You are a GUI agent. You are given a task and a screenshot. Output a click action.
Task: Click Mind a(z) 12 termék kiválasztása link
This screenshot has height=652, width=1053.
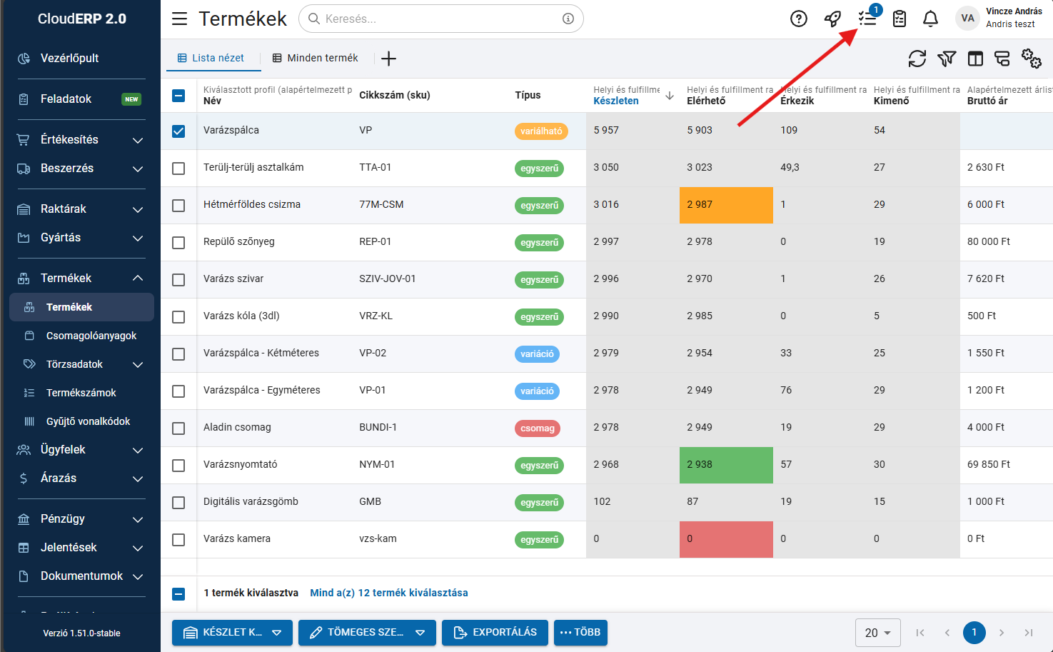pyautogui.click(x=389, y=593)
